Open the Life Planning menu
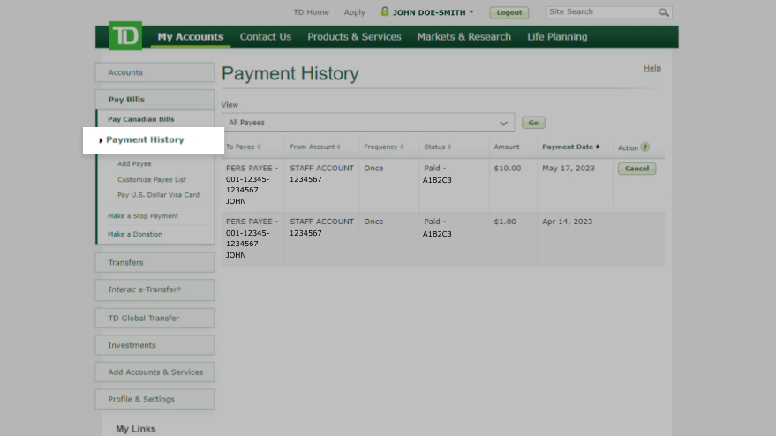 557,36
